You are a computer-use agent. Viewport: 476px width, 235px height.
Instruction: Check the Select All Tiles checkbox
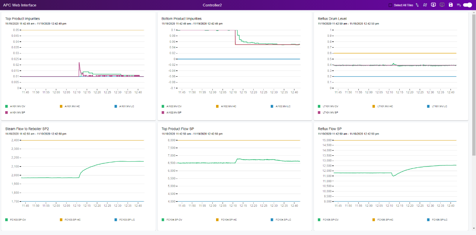[390, 5]
